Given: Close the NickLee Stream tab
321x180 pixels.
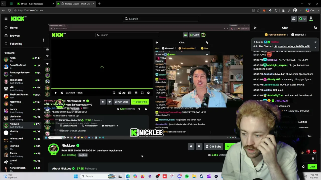Looking at the screenshot, I should (x=93, y=4).
